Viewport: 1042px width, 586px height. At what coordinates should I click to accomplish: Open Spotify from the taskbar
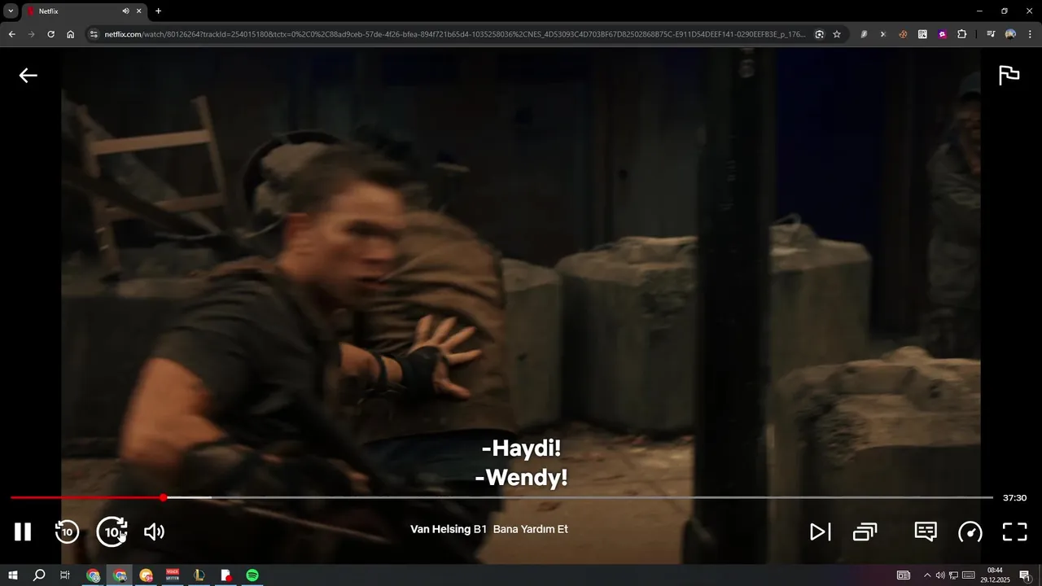point(252,575)
